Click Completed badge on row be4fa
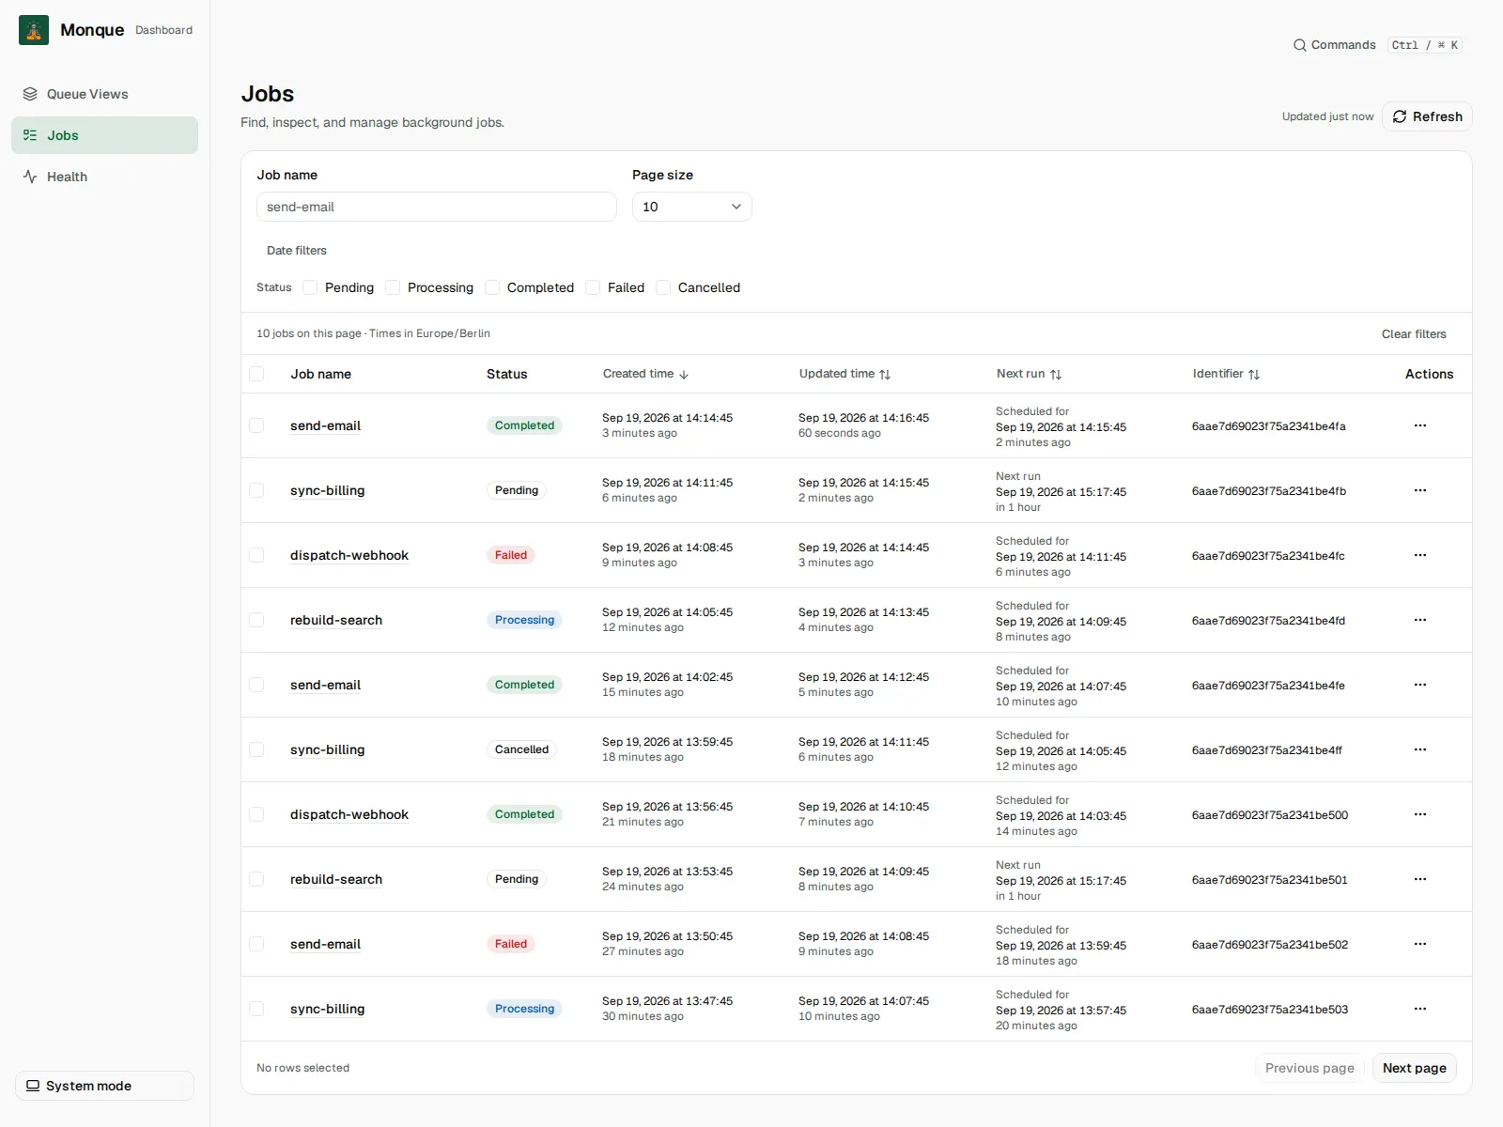Viewport: 1503px width, 1127px height. point(524,425)
